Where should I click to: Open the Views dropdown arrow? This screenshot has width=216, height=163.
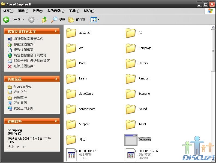click(98, 20)
